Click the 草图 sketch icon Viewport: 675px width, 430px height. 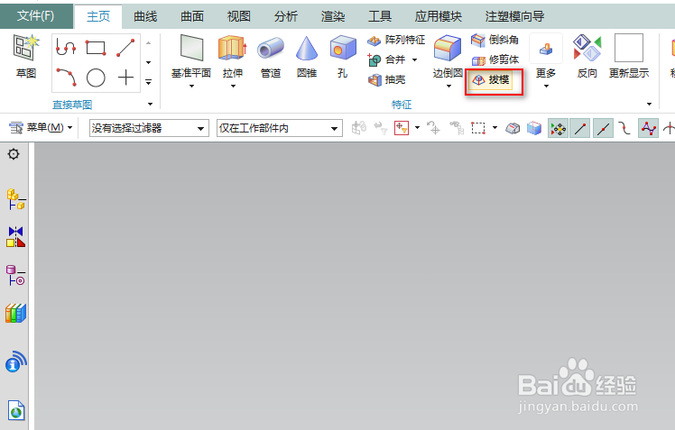tap(26, 48)
